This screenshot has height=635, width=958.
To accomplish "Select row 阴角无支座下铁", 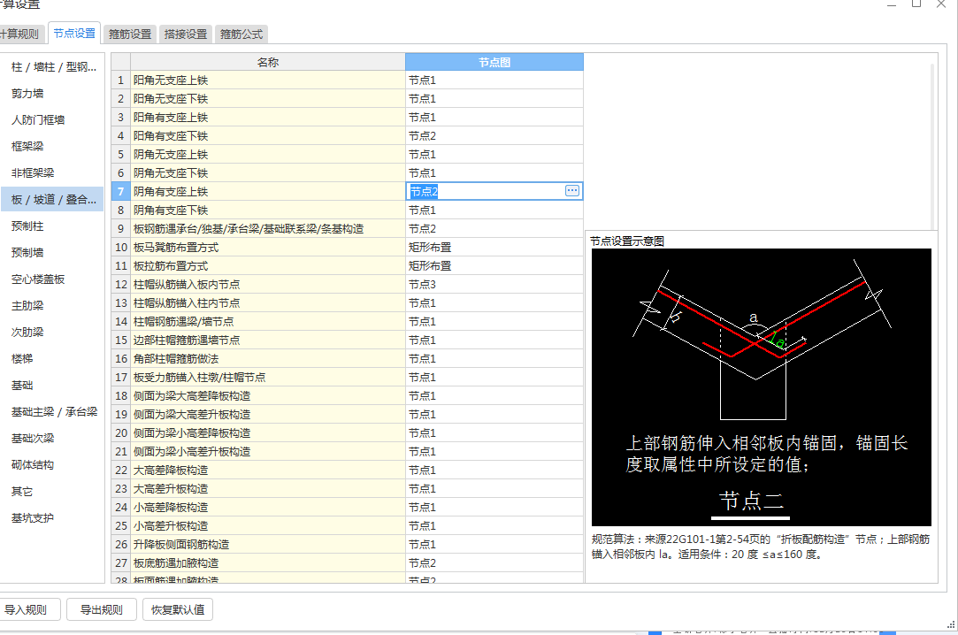I will pos(268,172).
